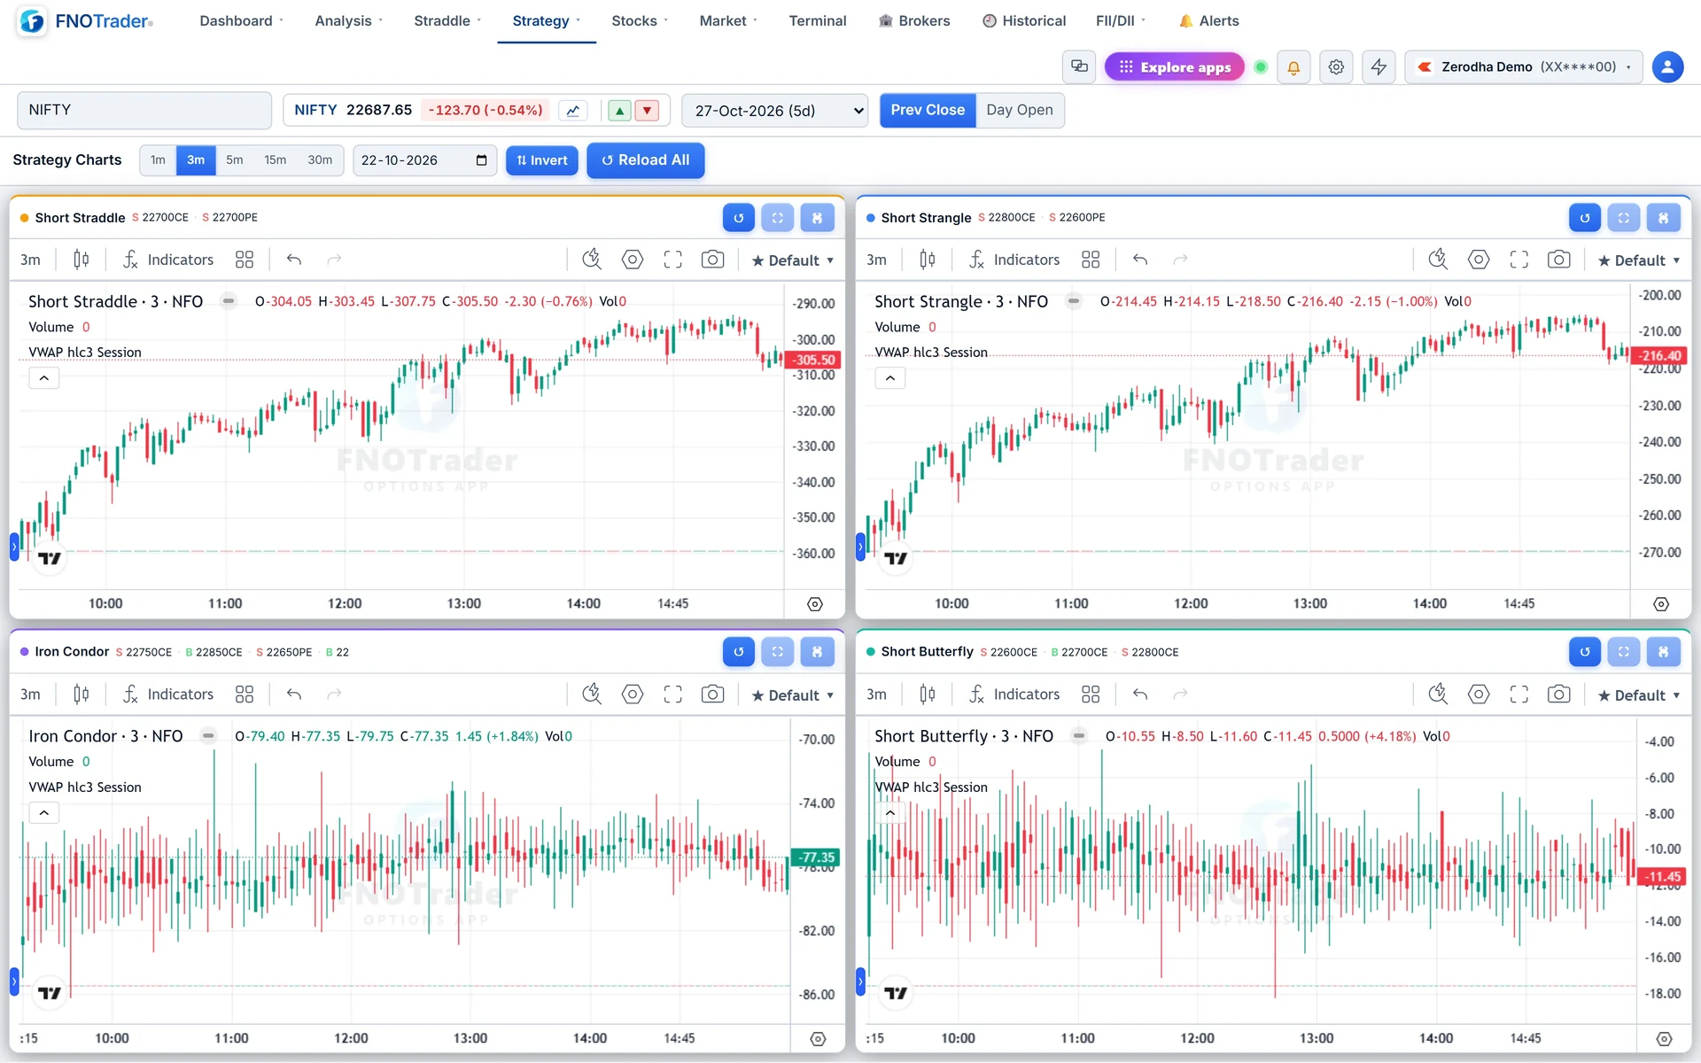Click the NIFTY symbol input field
1701x1063 pixels.
pyautogui.click(x=144, y=111)
